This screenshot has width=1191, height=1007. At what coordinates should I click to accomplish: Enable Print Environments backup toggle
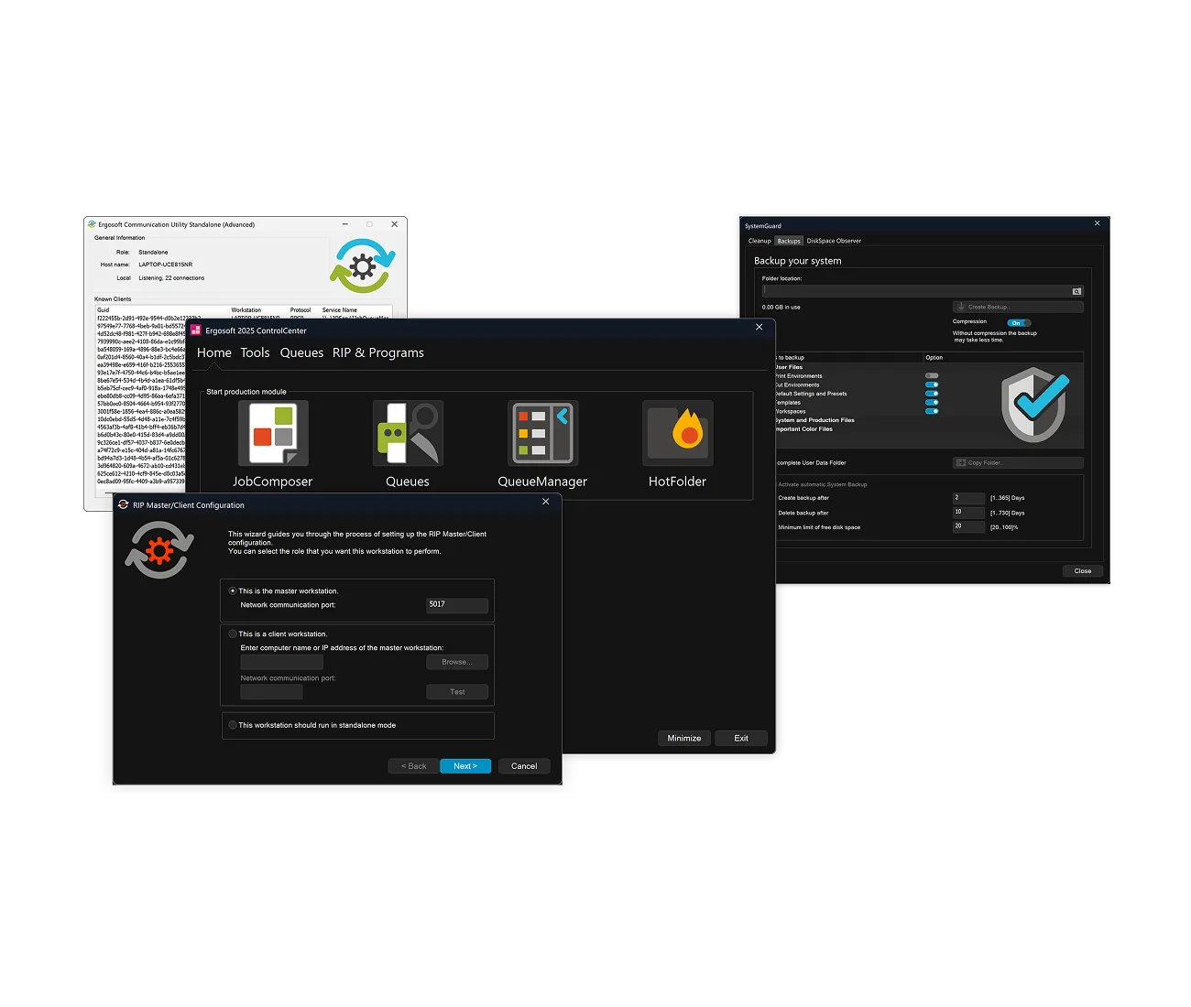[932, 376]
